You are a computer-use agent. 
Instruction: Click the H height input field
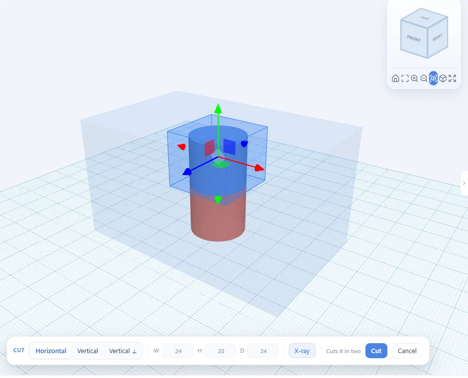(x=221, y=351)
